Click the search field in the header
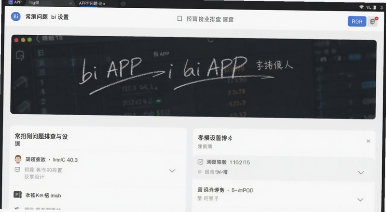Image resolution: width=386 pixels, height=212 pixels. coord(206,19)
